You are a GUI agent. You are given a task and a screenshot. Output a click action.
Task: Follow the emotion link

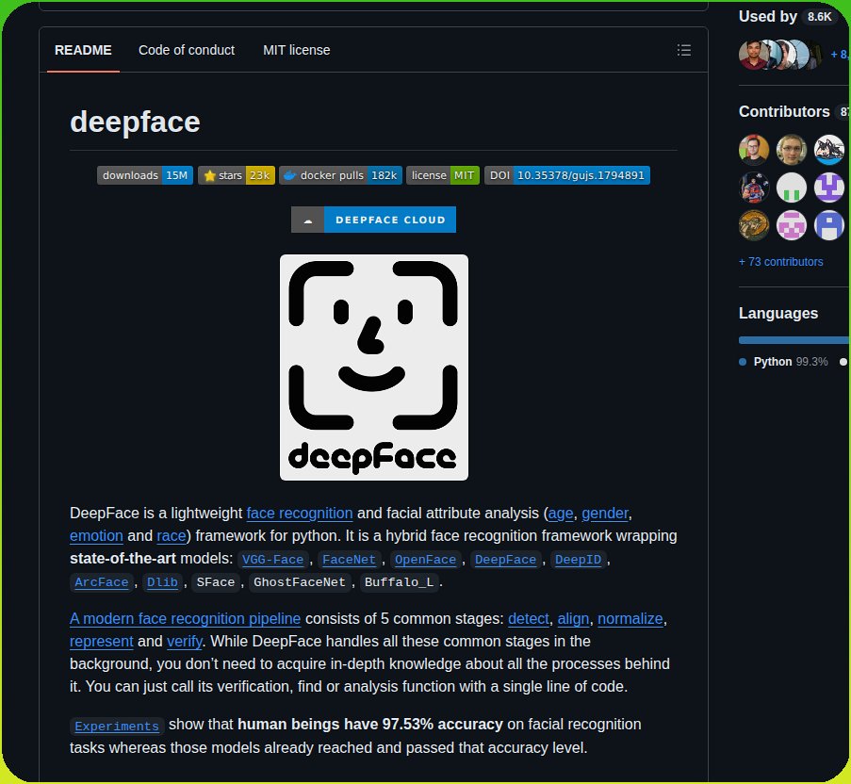pos(96,536)
